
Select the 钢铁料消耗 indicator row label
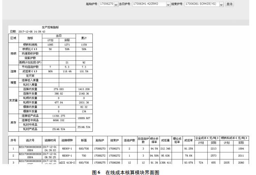coord(30,44)
